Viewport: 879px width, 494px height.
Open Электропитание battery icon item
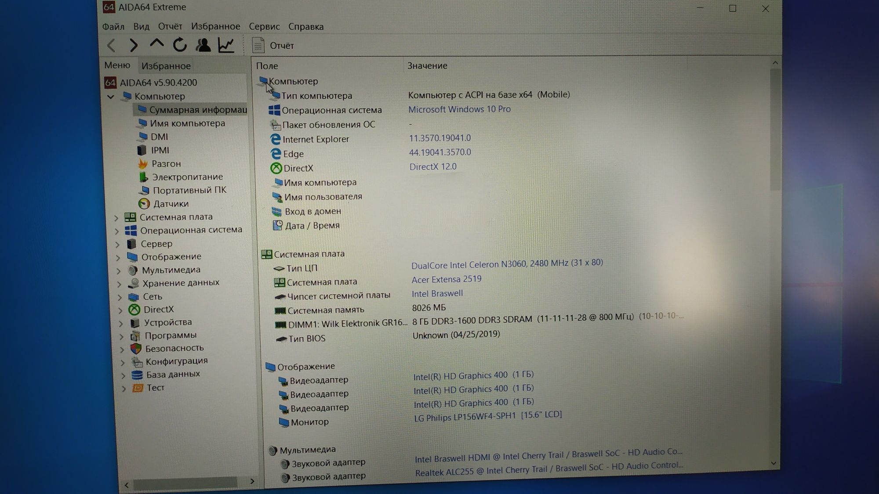[x=144, y=177]
